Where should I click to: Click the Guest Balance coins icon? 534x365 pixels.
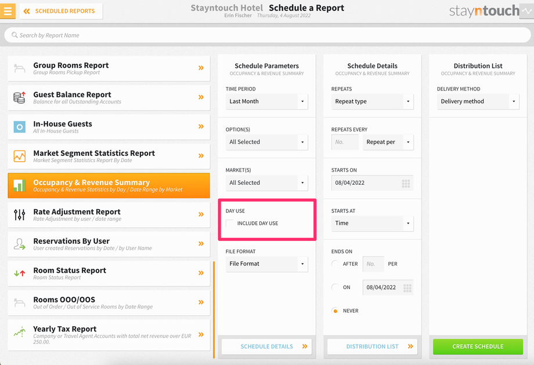tap(19, 97)
